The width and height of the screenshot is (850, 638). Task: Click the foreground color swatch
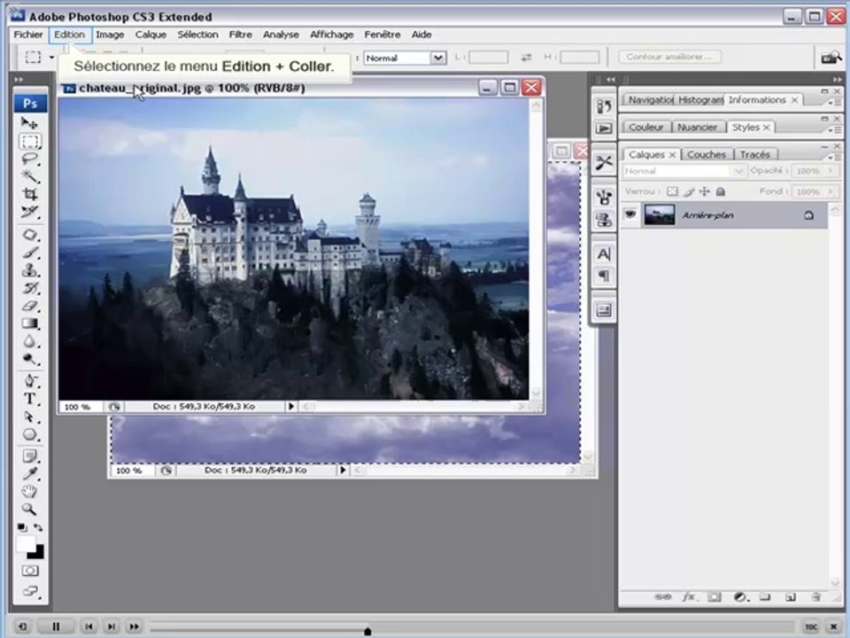(26, 543)
